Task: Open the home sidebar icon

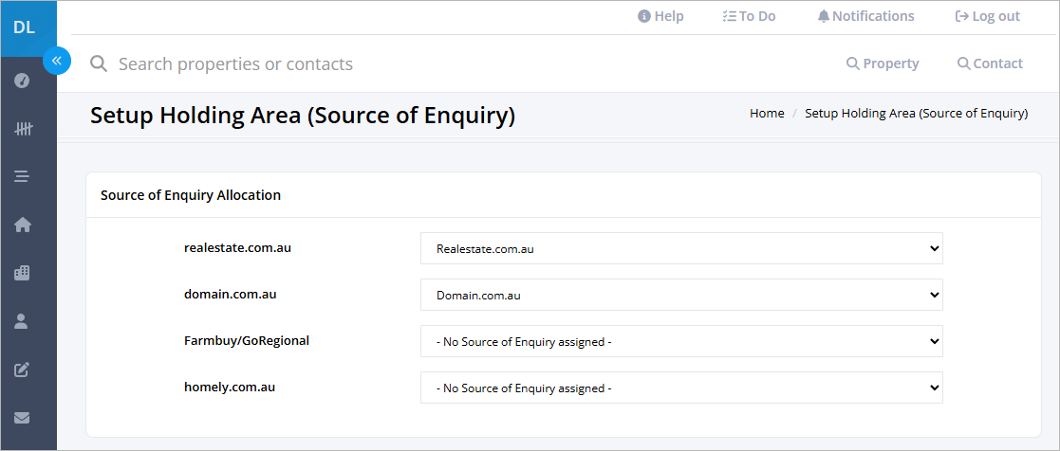Action: click(x=23, y=225)
